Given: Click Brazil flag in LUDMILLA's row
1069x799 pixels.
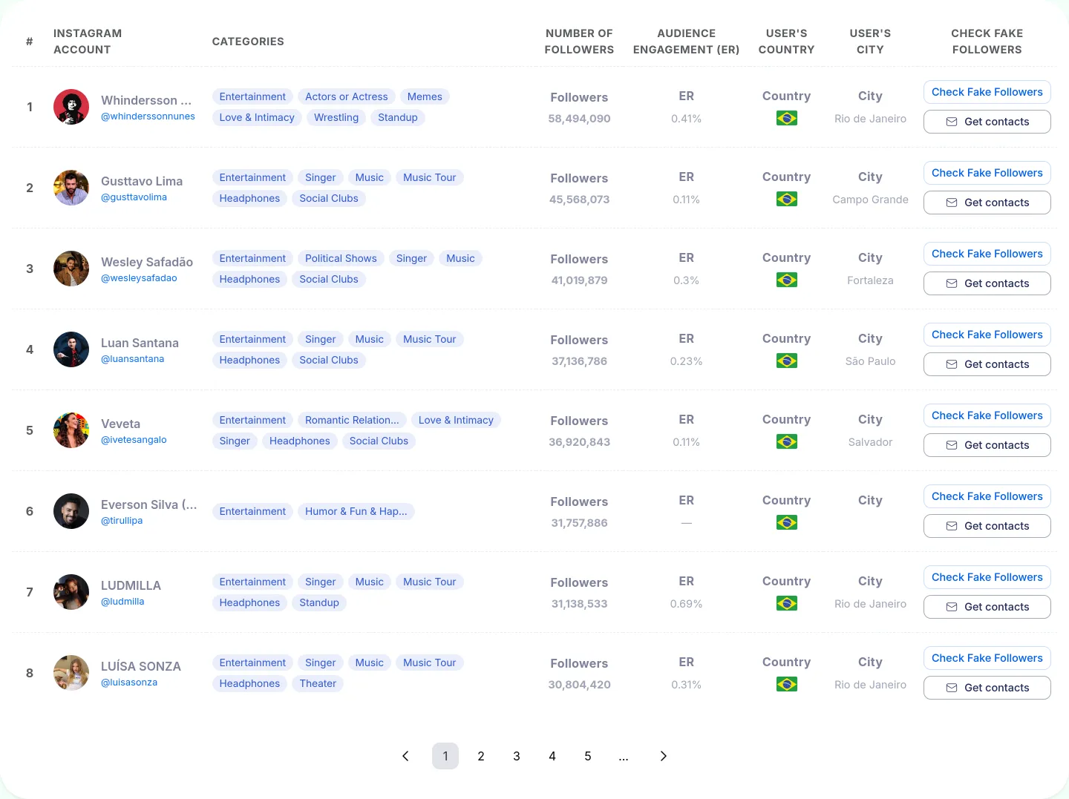Looking at the screenshot, I should [787, 603].
